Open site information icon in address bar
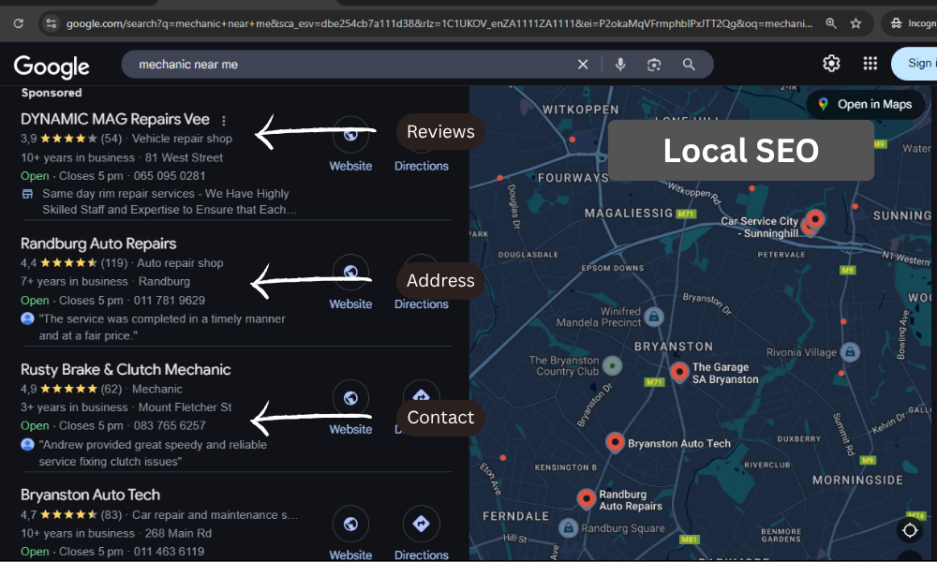 [52, 23]
